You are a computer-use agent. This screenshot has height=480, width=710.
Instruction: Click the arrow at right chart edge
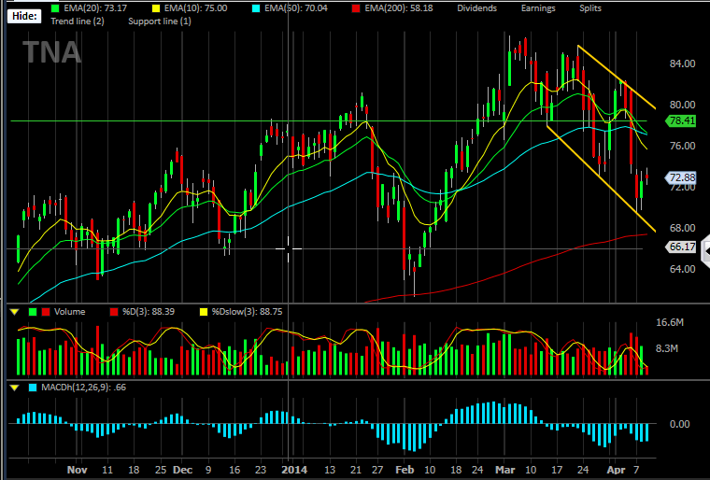pyautogui.click(x=705, y=249)
